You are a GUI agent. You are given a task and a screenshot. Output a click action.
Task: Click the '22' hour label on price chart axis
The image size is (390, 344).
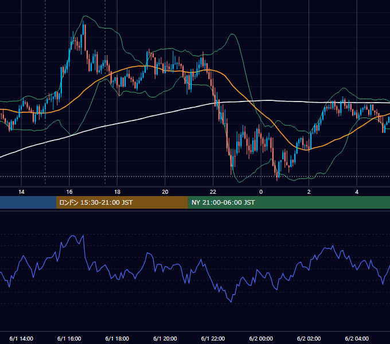coord(213,192)
